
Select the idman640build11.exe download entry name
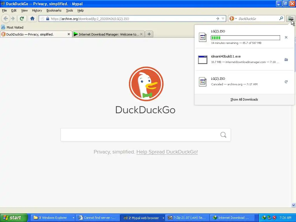(x=226, y=56)
